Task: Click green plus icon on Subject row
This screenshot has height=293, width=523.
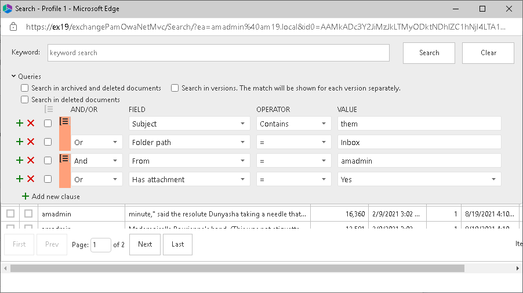Action: coord(20,123)
